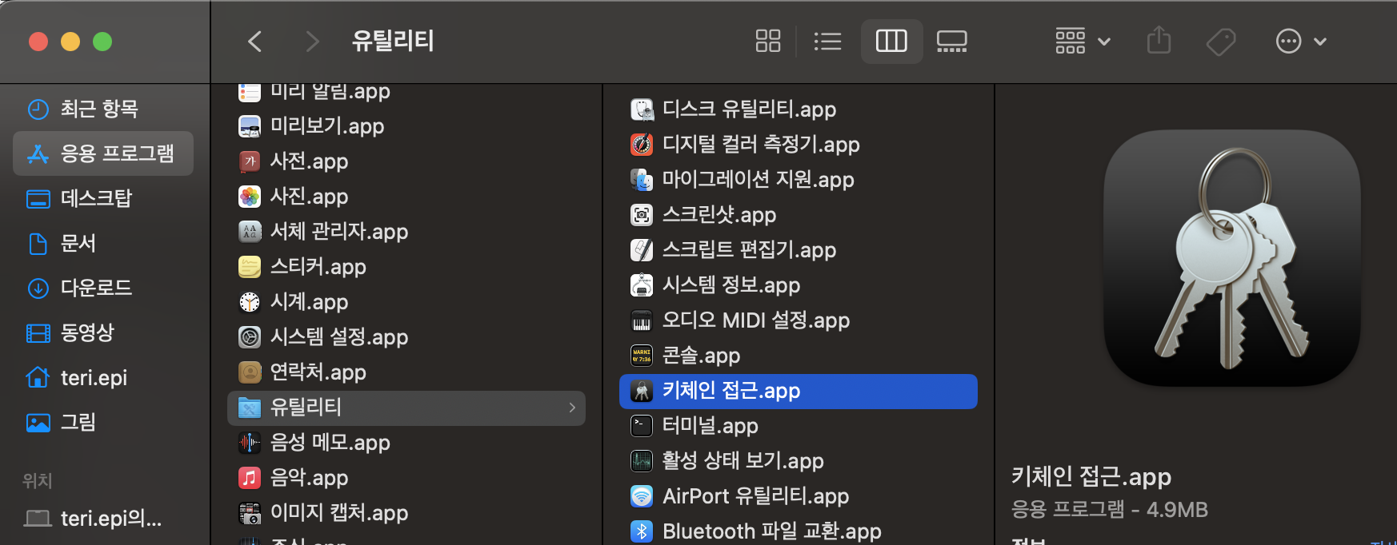Click the 콘솔.app icon
The height and width of the screenshot is (545, 1397).
click(x=642, y=356)
